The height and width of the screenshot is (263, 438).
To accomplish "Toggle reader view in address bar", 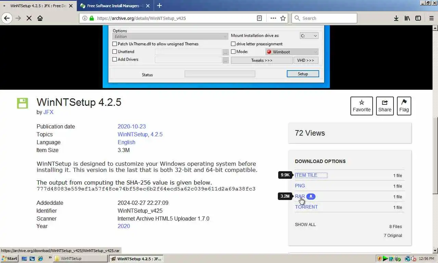I will tap(259, 18).
